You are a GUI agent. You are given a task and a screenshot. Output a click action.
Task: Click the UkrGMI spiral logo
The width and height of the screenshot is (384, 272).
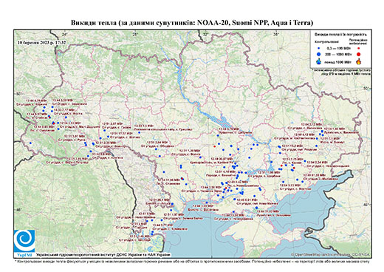tap(24, 241)
